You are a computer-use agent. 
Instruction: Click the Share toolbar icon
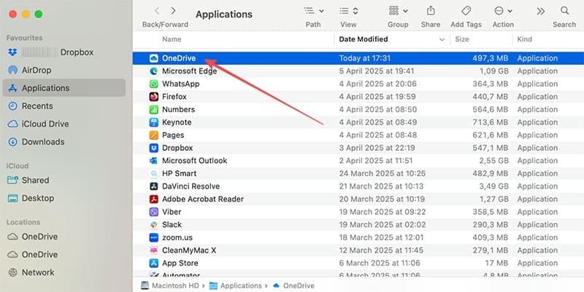pos(431,11)
